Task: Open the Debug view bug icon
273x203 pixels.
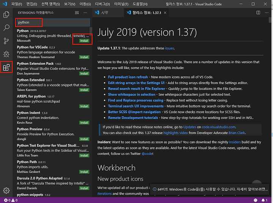Action: pos(6,54)
